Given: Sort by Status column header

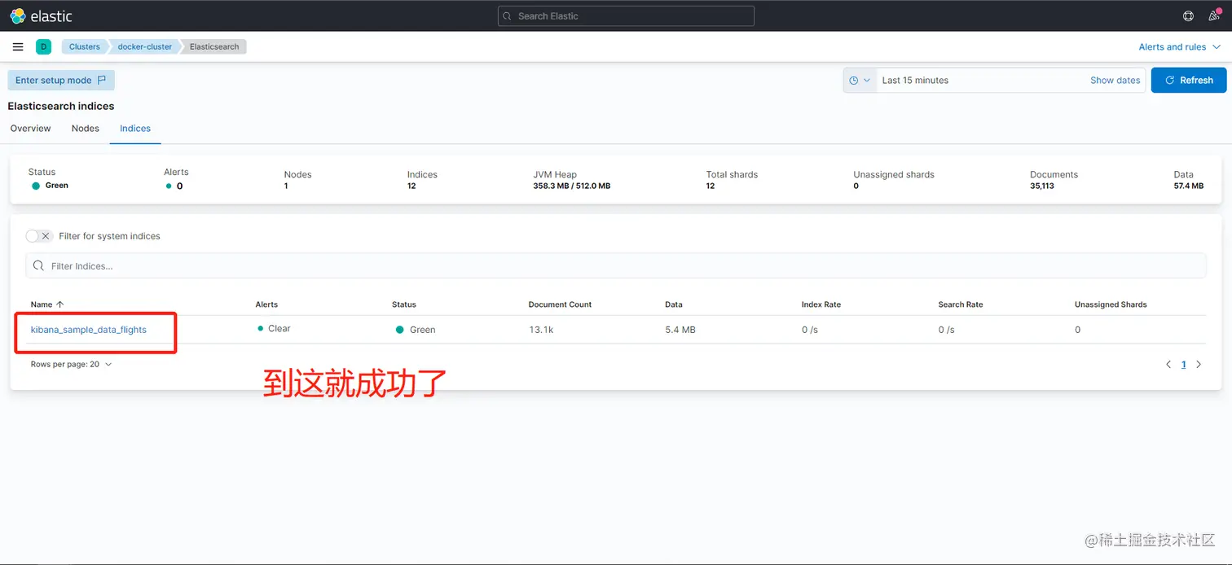Looking at the screenshot, I should point(404,304).
